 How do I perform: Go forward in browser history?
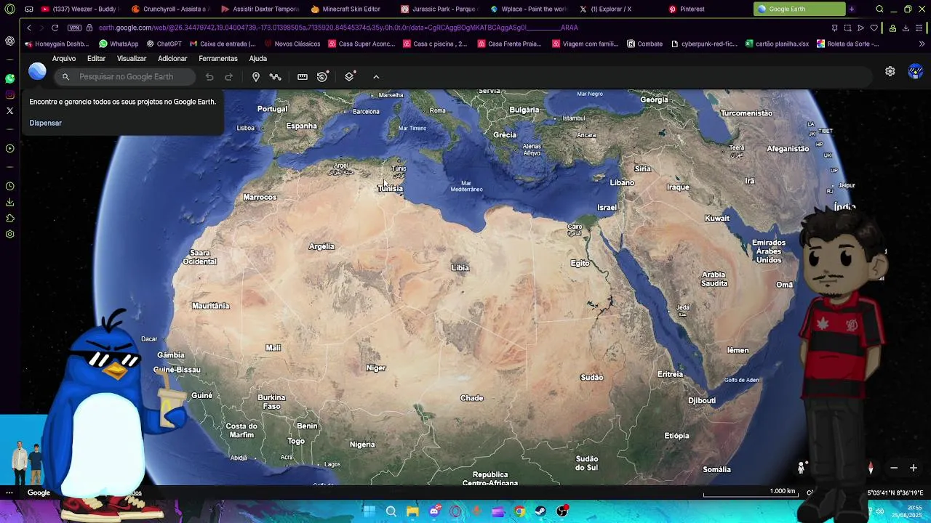click(41, 28)
